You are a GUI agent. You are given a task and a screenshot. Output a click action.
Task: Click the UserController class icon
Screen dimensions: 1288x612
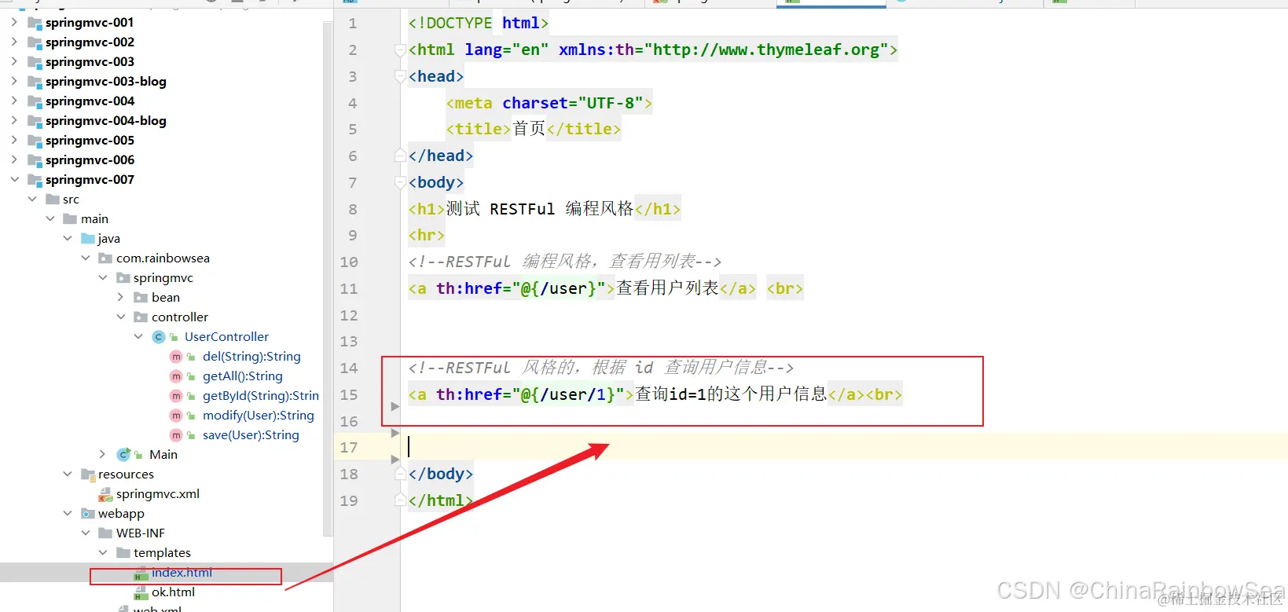(x=159, y=336)
